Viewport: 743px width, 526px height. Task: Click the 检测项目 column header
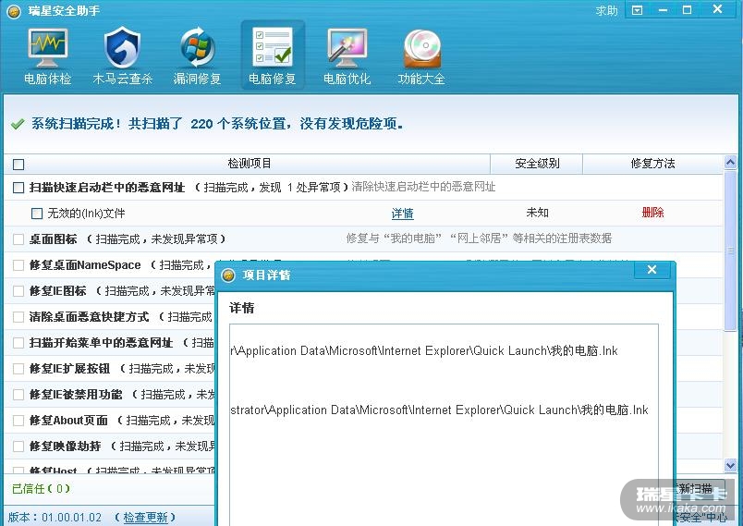click(250, 164)
